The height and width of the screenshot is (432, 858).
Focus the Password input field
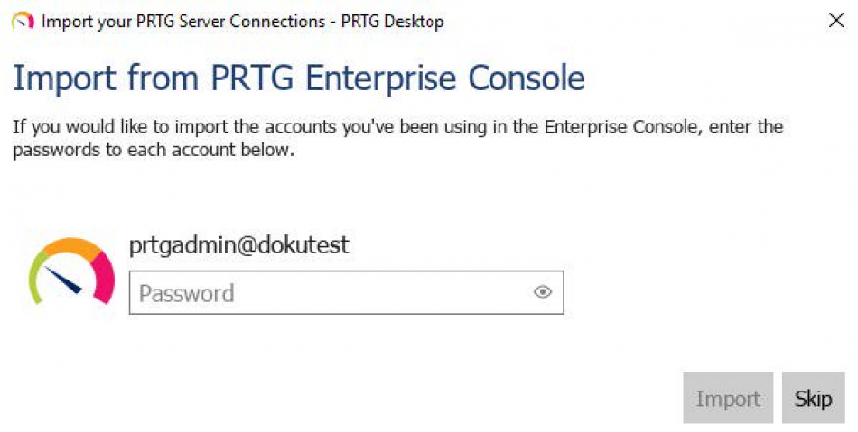pyautogui.click(x=347, y=293)
